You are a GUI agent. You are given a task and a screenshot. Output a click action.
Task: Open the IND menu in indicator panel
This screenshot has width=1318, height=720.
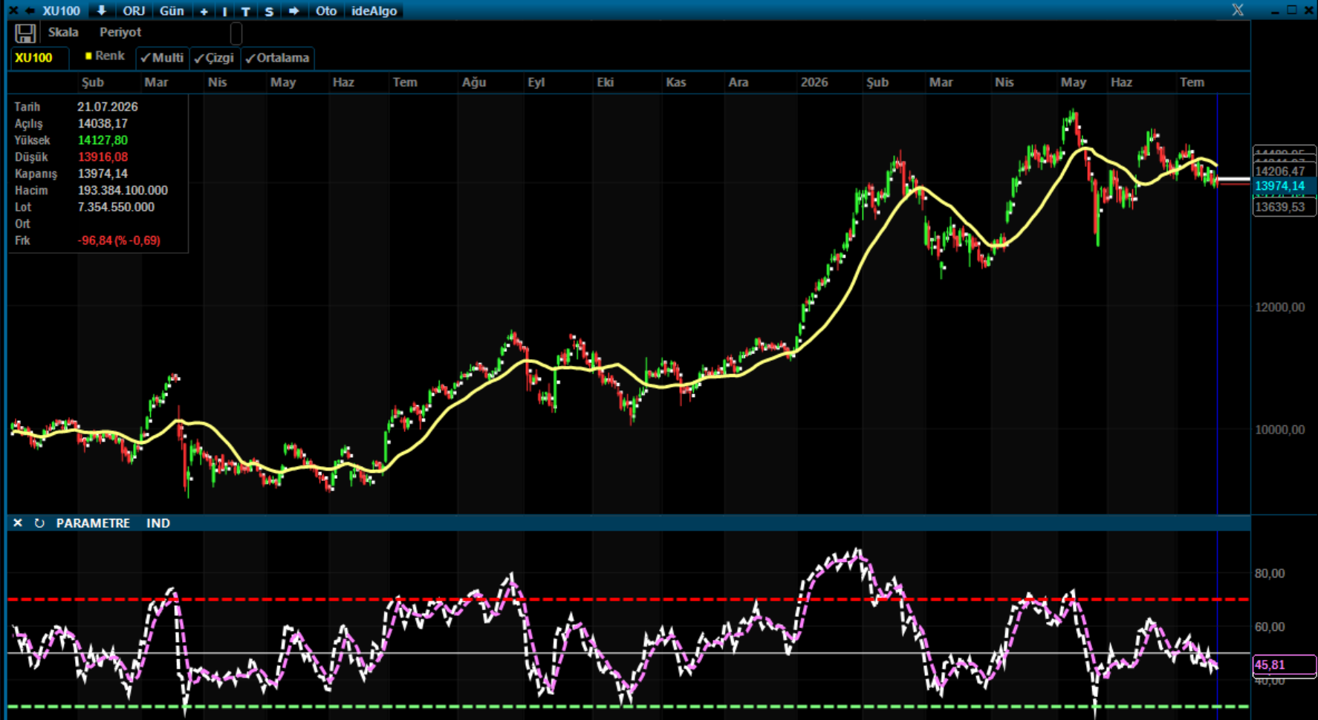(158, 523)
